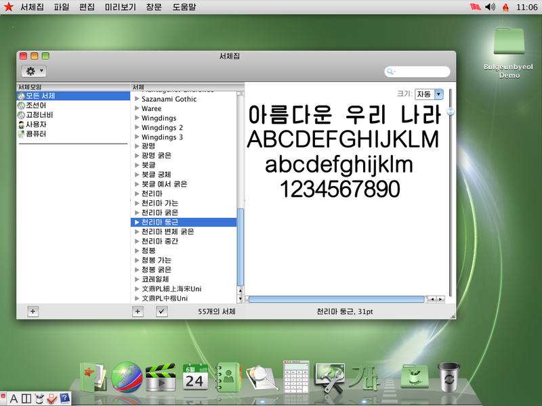Open the 편집 menu
The width and height of the screenshot is (542, 406).
click(x=87, y=7)
